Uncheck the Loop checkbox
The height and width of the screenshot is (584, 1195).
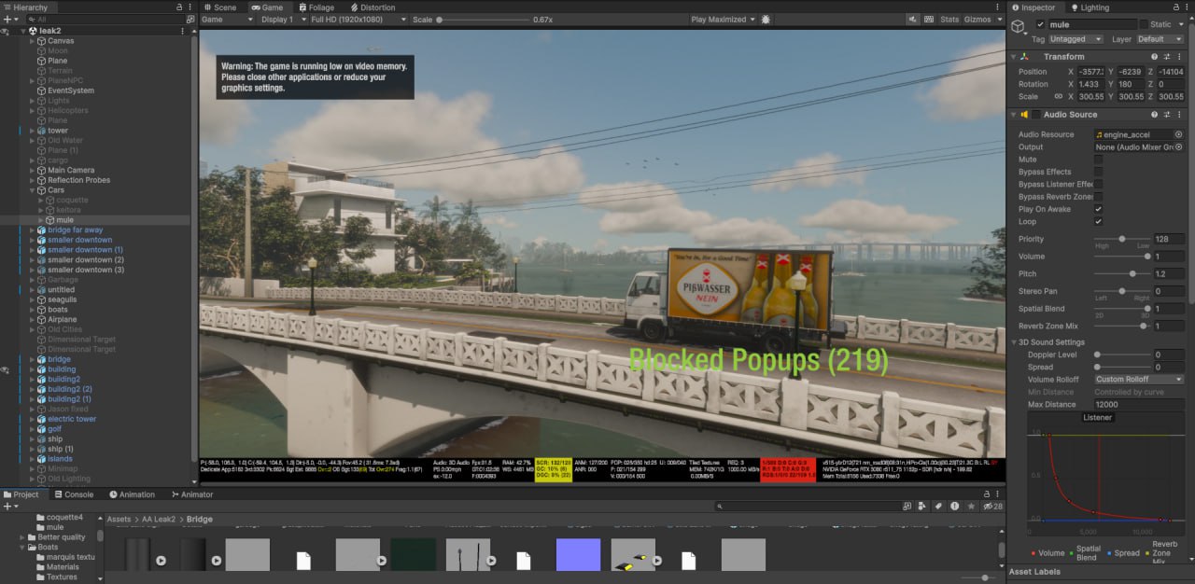pyautogui.click(x=1098, y=222)
